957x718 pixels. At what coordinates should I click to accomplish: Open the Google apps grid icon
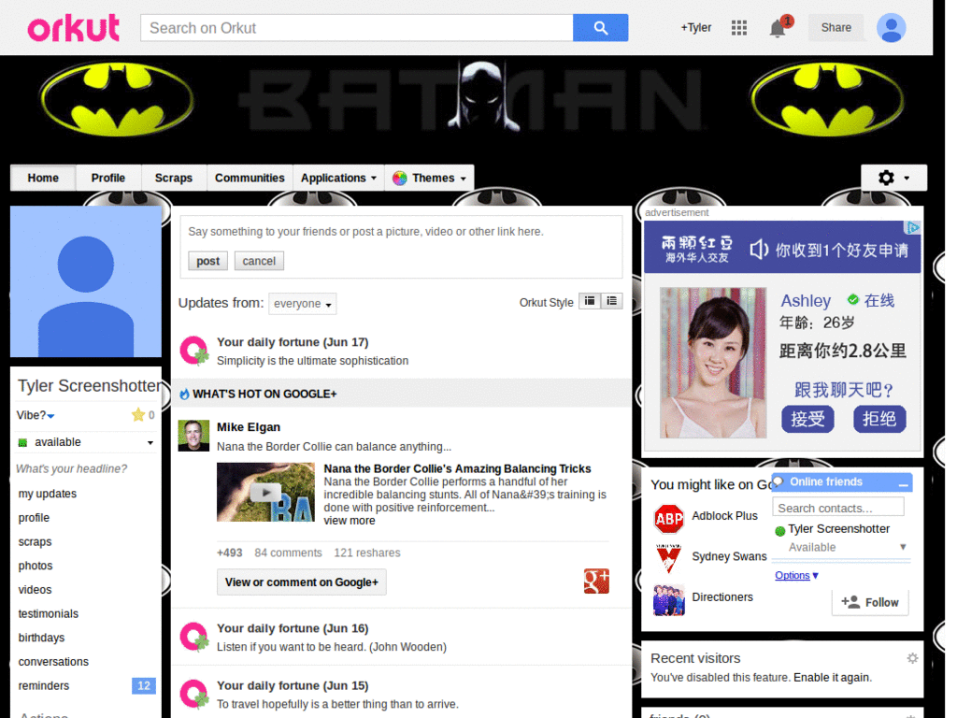point(738,27)
